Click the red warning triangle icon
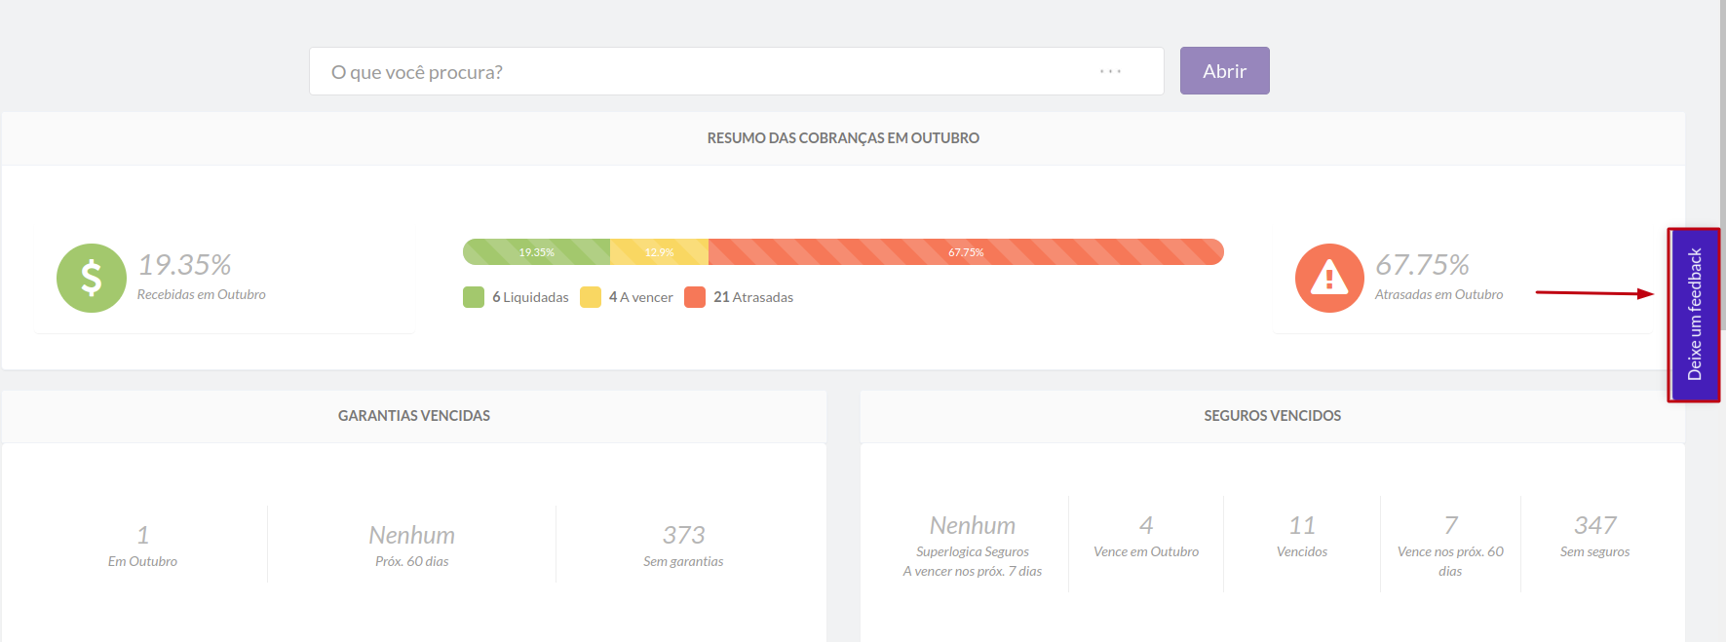The height and width of the screenshot is (642, 1726). tap(1329, 278)
